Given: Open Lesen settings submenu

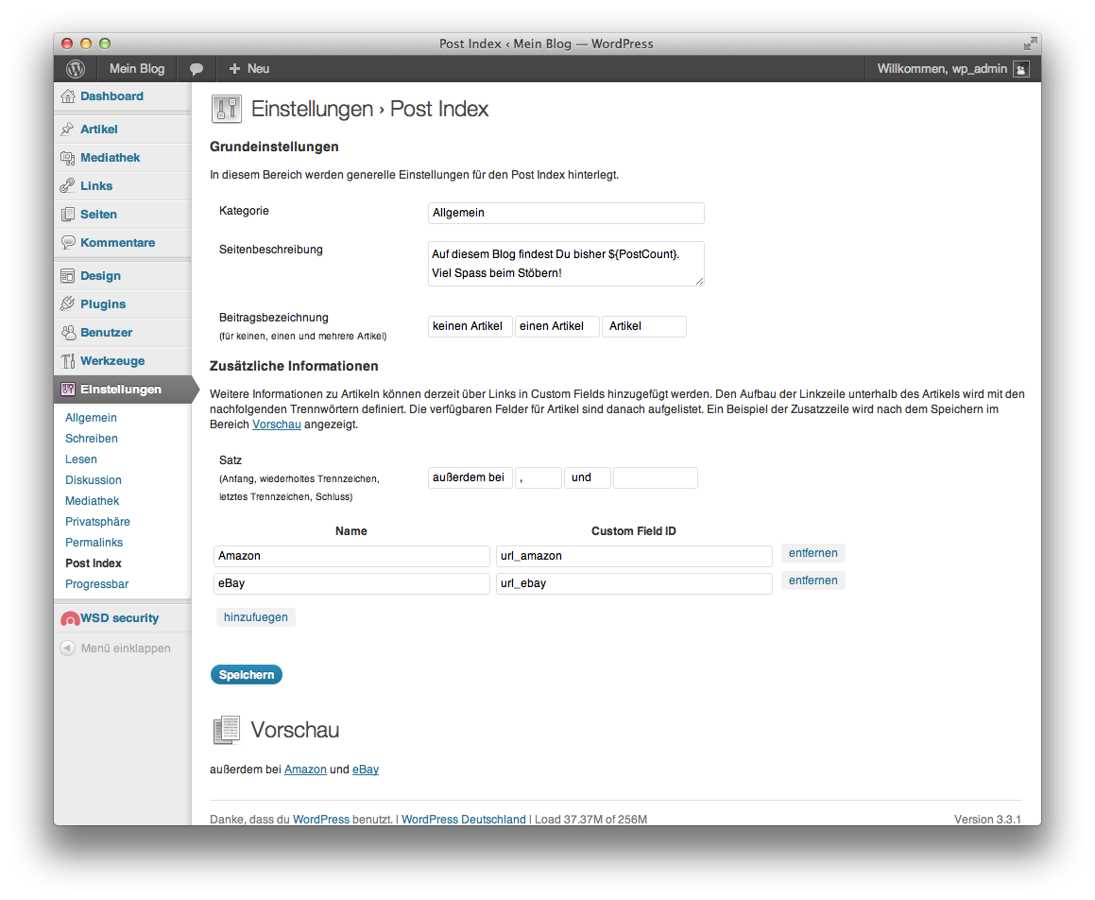Looking at the screenshot, I should point(81,459).
